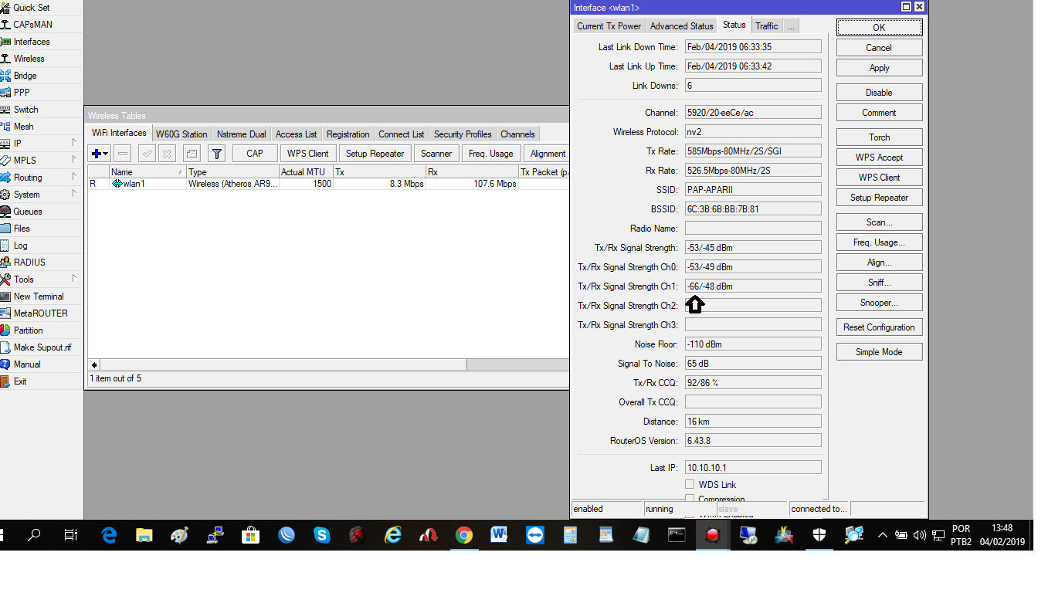Open the Security Profiles tab
This screenshot has height=593, width=1055.
[463, 134]
